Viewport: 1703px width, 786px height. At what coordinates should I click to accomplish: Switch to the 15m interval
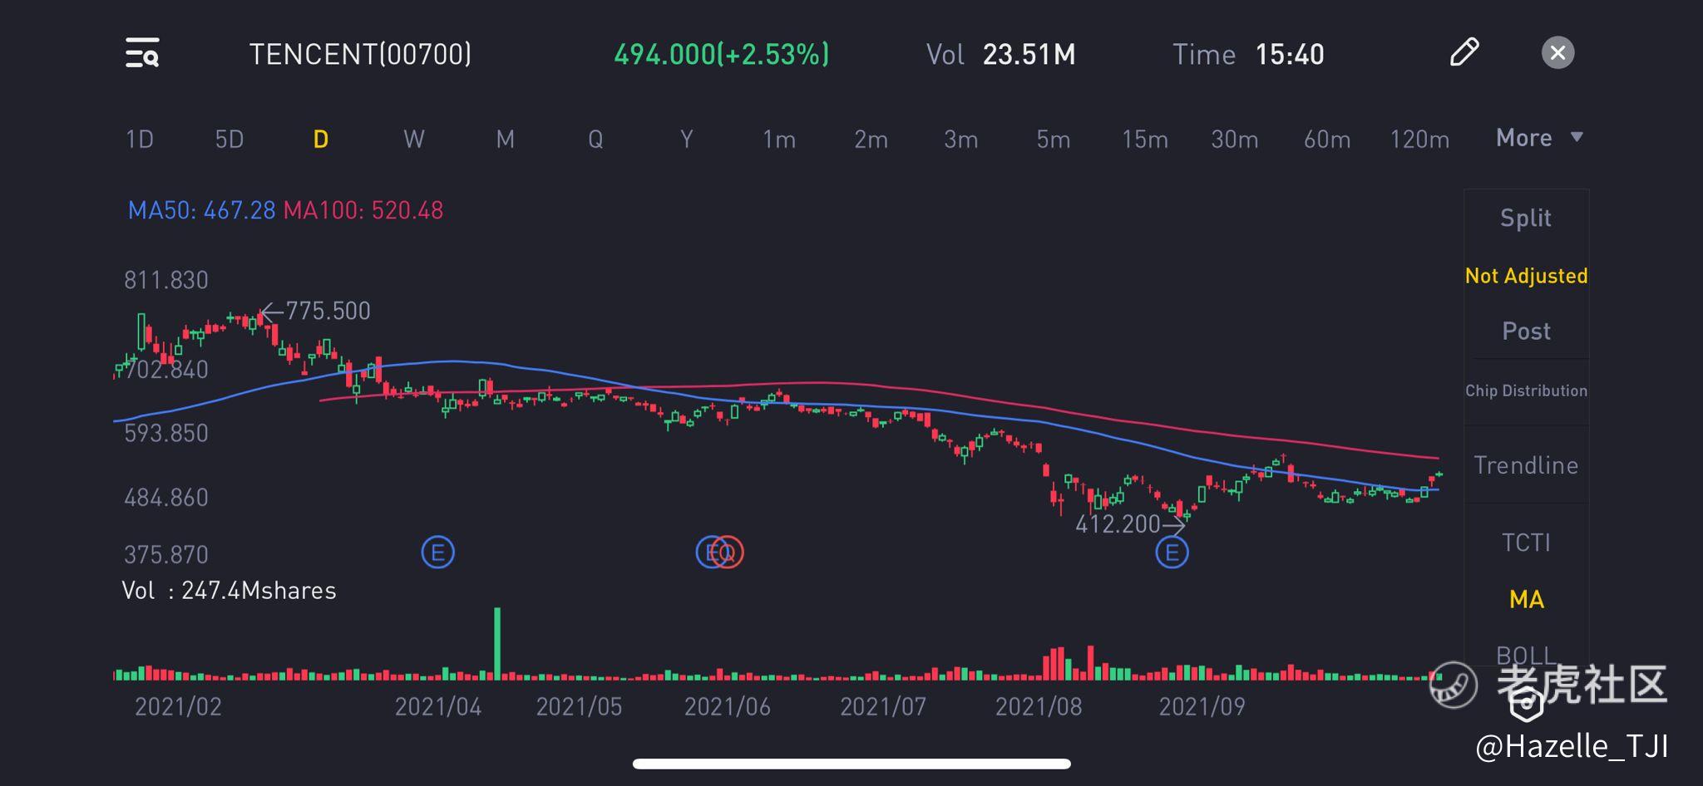(x=1145, y=139)
